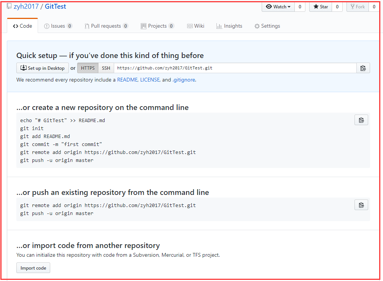The height and width of the screenshot is (281, 383).
Task: Click the heading '...or import code from another repository'
Action: pos(88,245)
